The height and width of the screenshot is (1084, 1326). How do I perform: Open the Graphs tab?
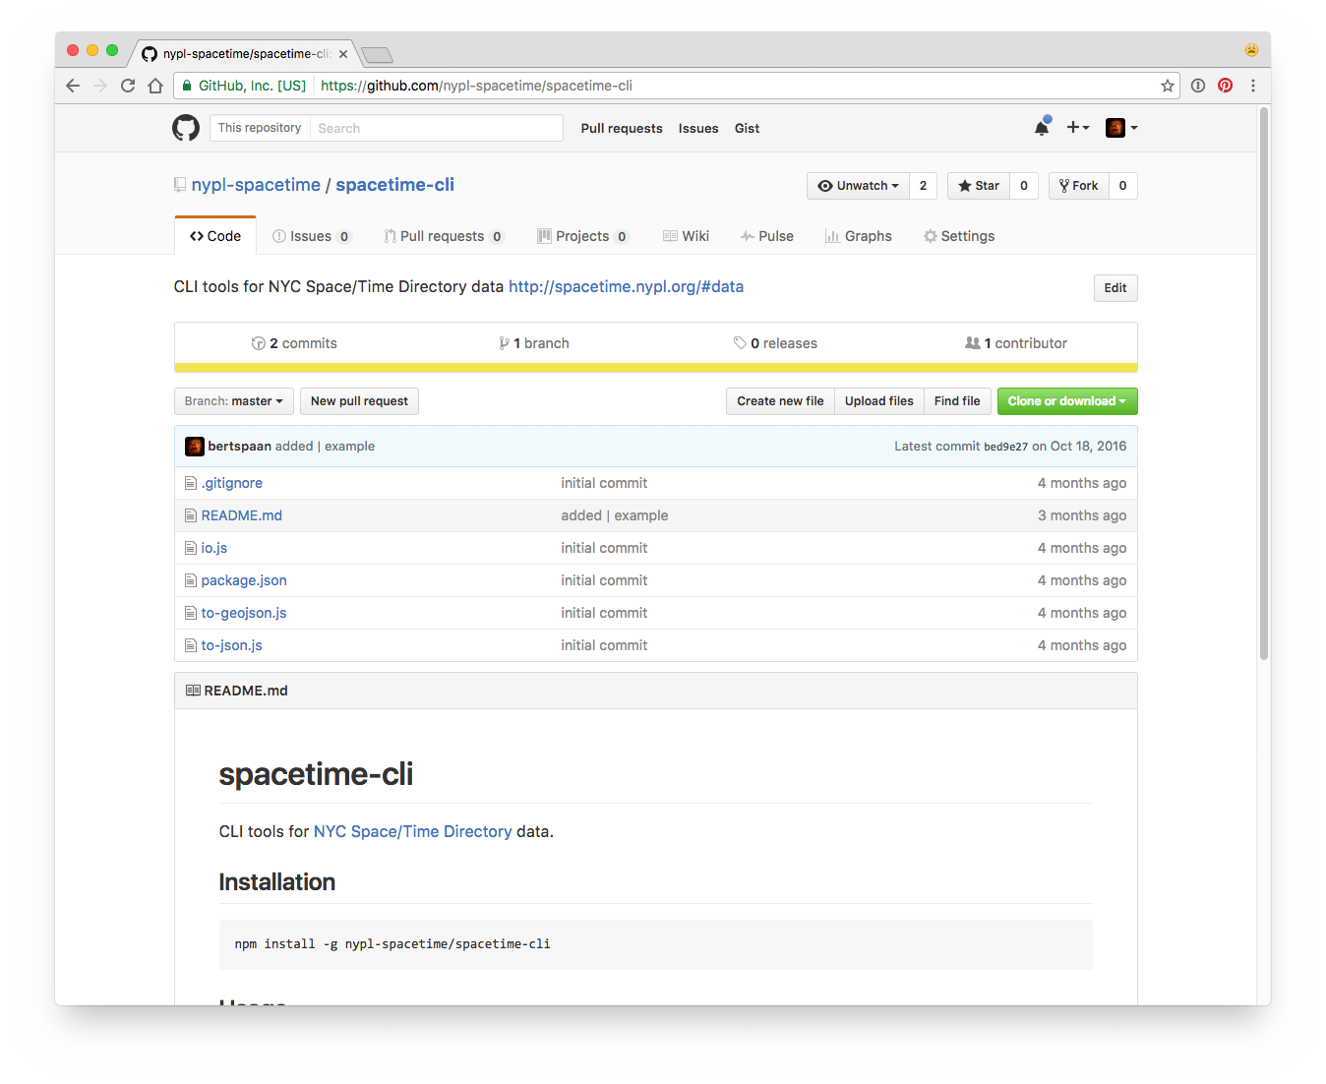(859, 236)
